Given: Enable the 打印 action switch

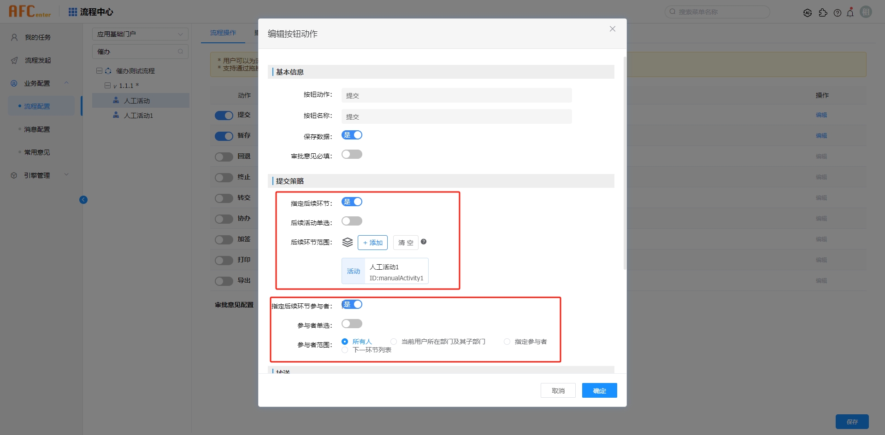Looking at the screenshot, I should coord(224,261).
